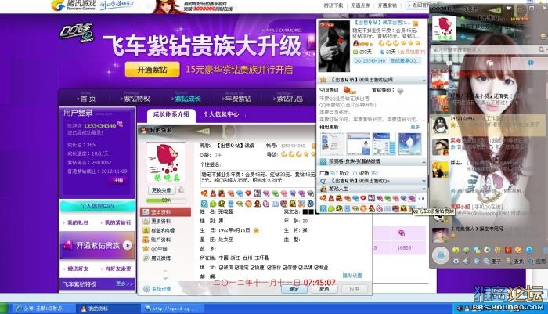The height and width of the screenshot is (314, 548).
Task: Click 取消 in profile window
Action: click(x=324, y=289)
